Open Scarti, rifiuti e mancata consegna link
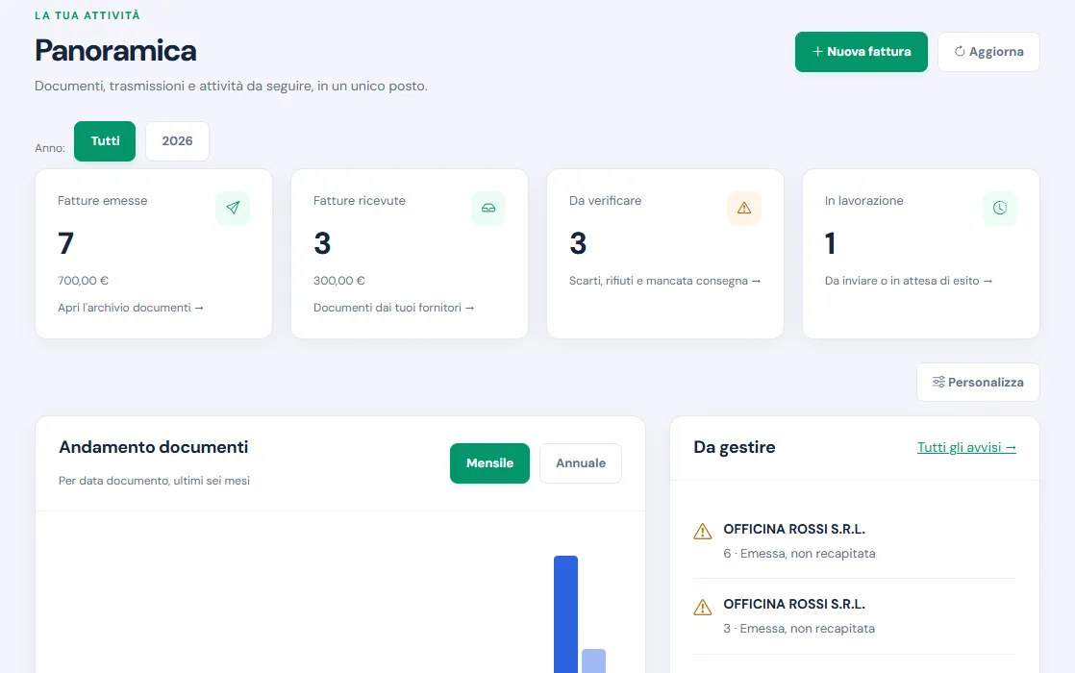 [665, 281]
